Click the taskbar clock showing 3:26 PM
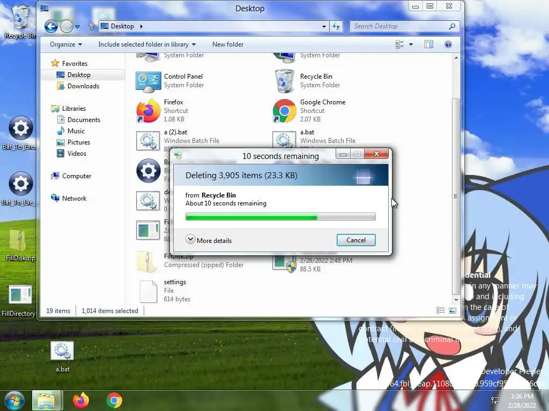The image size is (549, 411). tap(522, 401)
